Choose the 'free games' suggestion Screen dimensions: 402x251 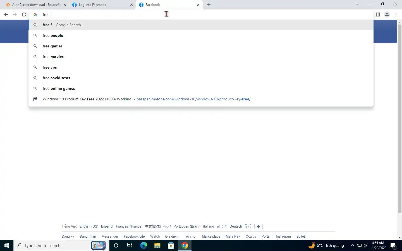pos(201,46)
